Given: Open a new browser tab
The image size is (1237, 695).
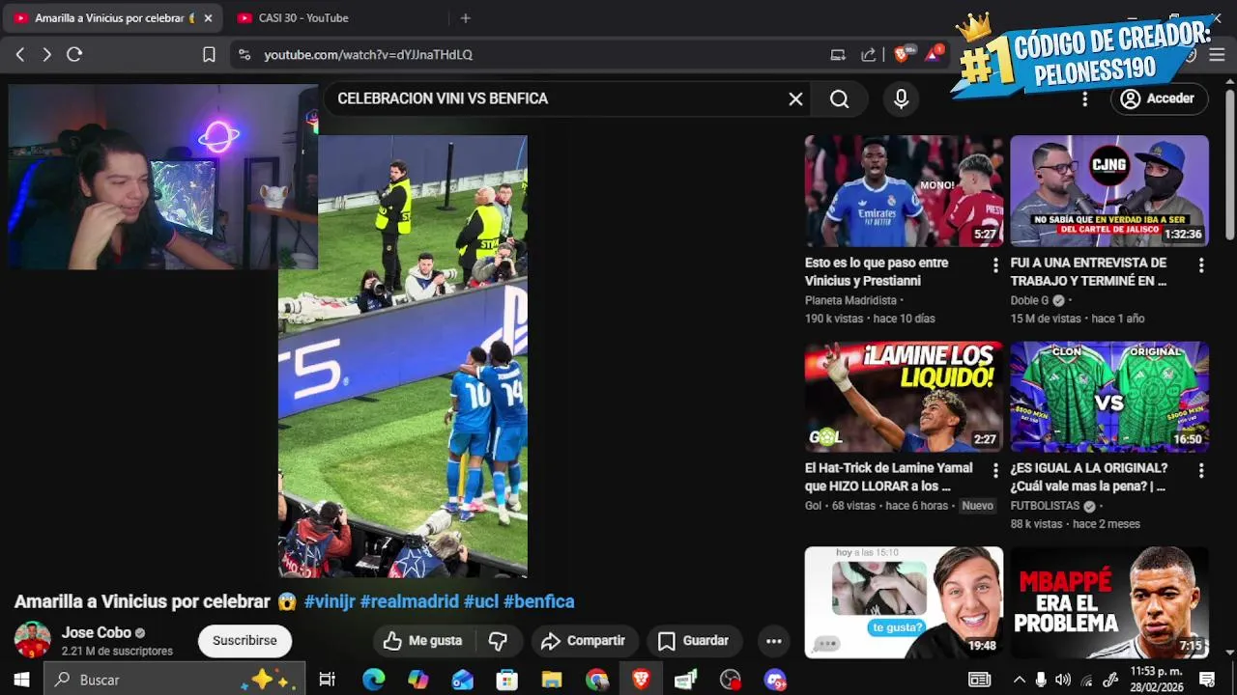Looking at the screenshot, I should pos(465,18).
